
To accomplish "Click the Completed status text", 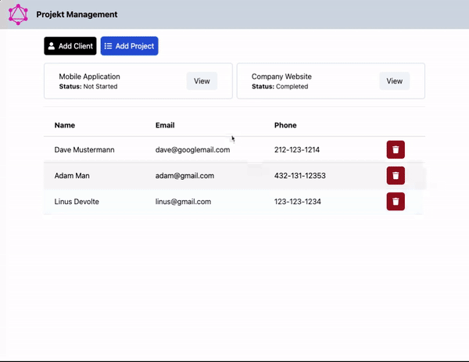I will [292, 87].
